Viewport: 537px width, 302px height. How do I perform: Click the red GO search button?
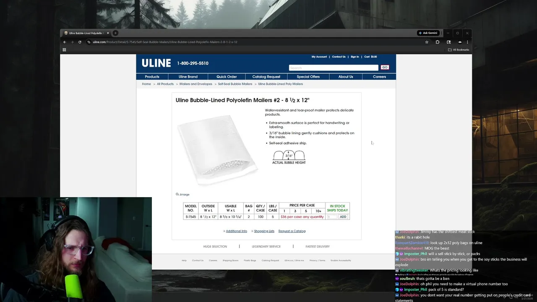coord(385,68)
